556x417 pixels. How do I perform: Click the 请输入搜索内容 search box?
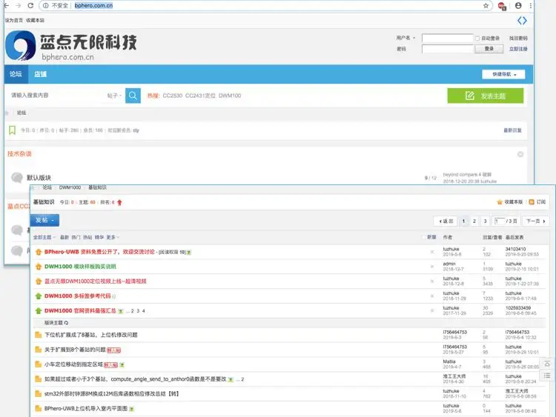[57, 96]
